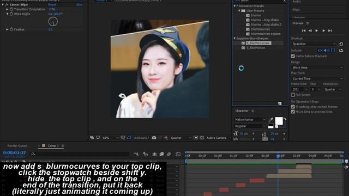This screenshot has width=349, height=196.
Task: Select the S_BlurMotion effect
Action: (256, 48)
